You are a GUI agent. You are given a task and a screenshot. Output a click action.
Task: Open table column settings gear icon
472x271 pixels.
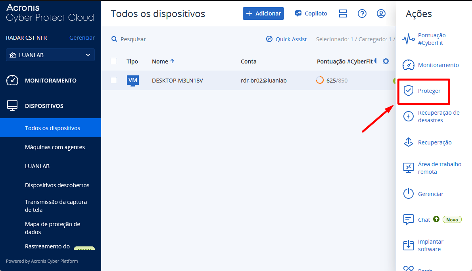click(x=386, y=61)
